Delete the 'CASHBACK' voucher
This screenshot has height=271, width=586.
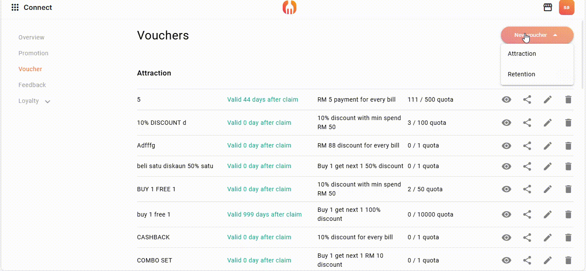tap(568, 237)
